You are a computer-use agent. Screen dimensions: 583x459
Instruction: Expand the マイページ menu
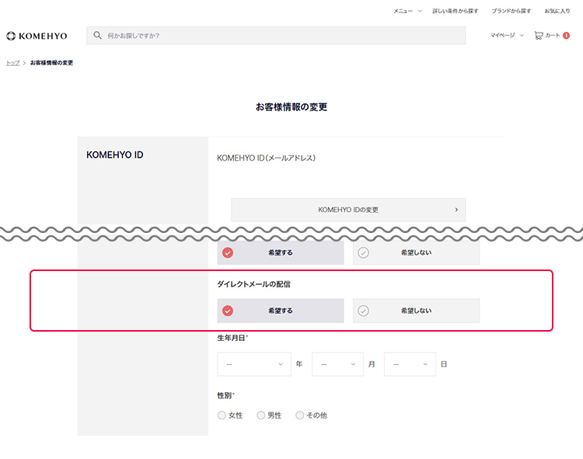click(x=507, y=35)
